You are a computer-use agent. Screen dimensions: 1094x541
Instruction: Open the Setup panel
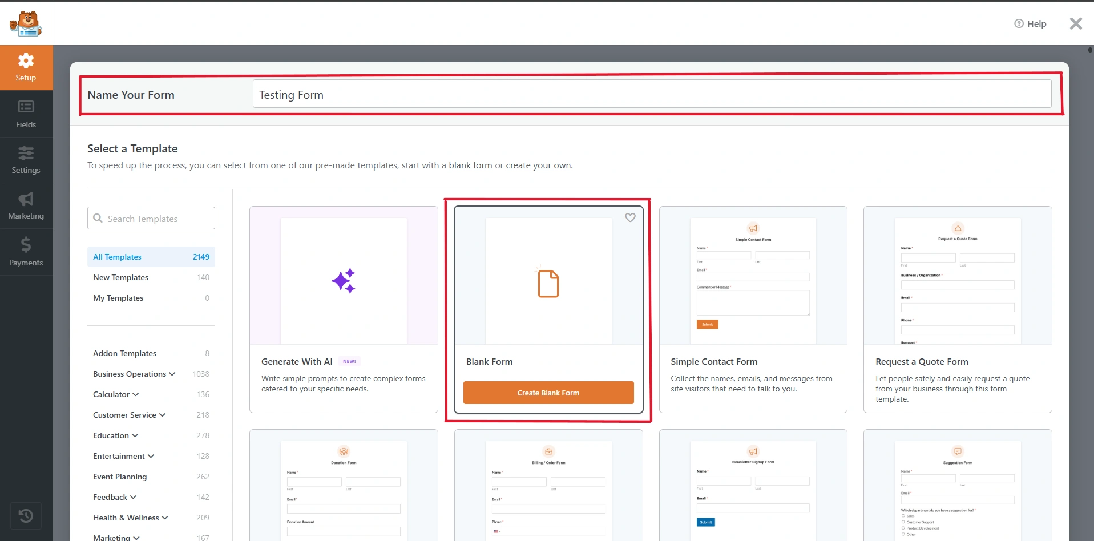tap(26, 67)
